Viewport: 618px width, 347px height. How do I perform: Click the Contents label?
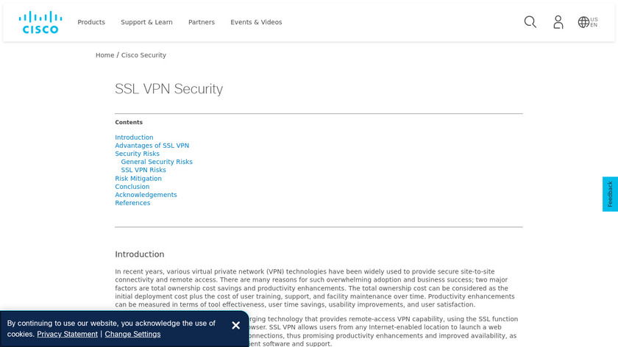[x=129, y=123]
